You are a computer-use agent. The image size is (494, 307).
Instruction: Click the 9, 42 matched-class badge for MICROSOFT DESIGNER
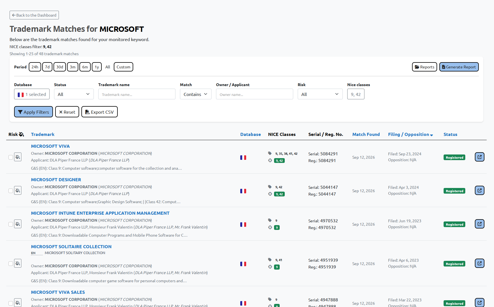point(279,194)
